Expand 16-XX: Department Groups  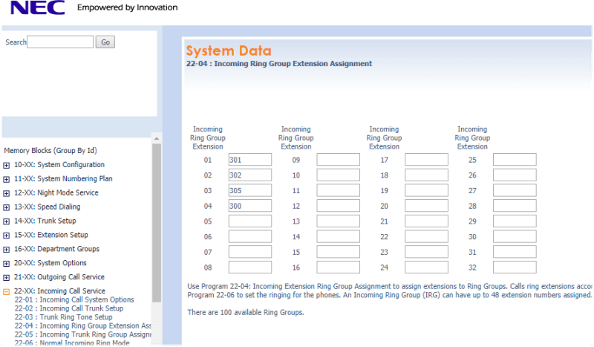7,250
